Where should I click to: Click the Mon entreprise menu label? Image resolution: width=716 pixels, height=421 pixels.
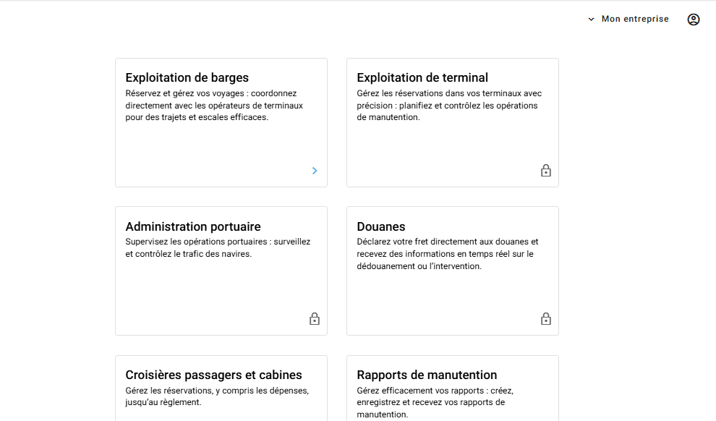tap(635, 19)
